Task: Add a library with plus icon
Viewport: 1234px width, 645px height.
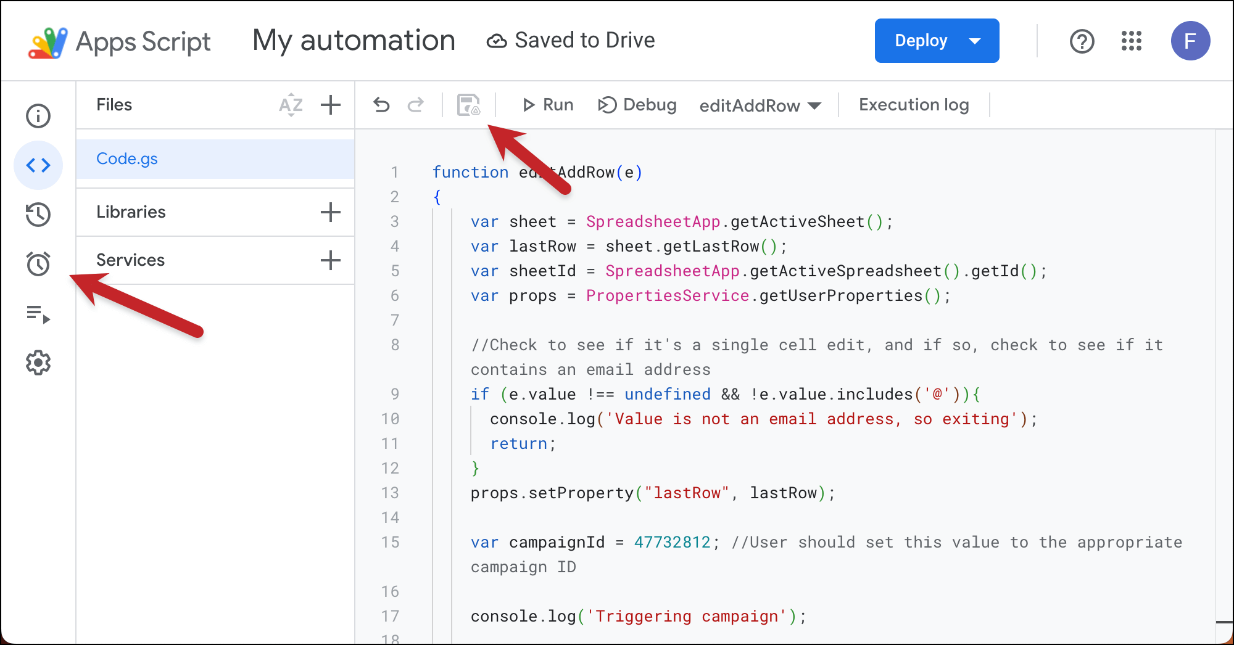Action: point(331,212)
